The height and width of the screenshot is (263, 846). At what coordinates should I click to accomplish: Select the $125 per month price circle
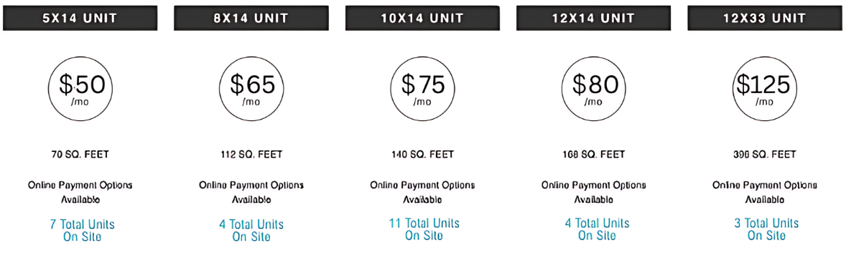[x=765, y=88]
